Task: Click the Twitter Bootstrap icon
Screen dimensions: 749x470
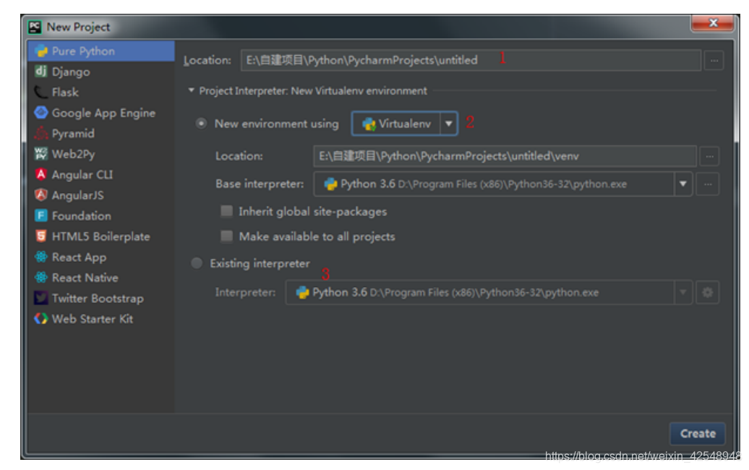Action: (x=41, y=298)
